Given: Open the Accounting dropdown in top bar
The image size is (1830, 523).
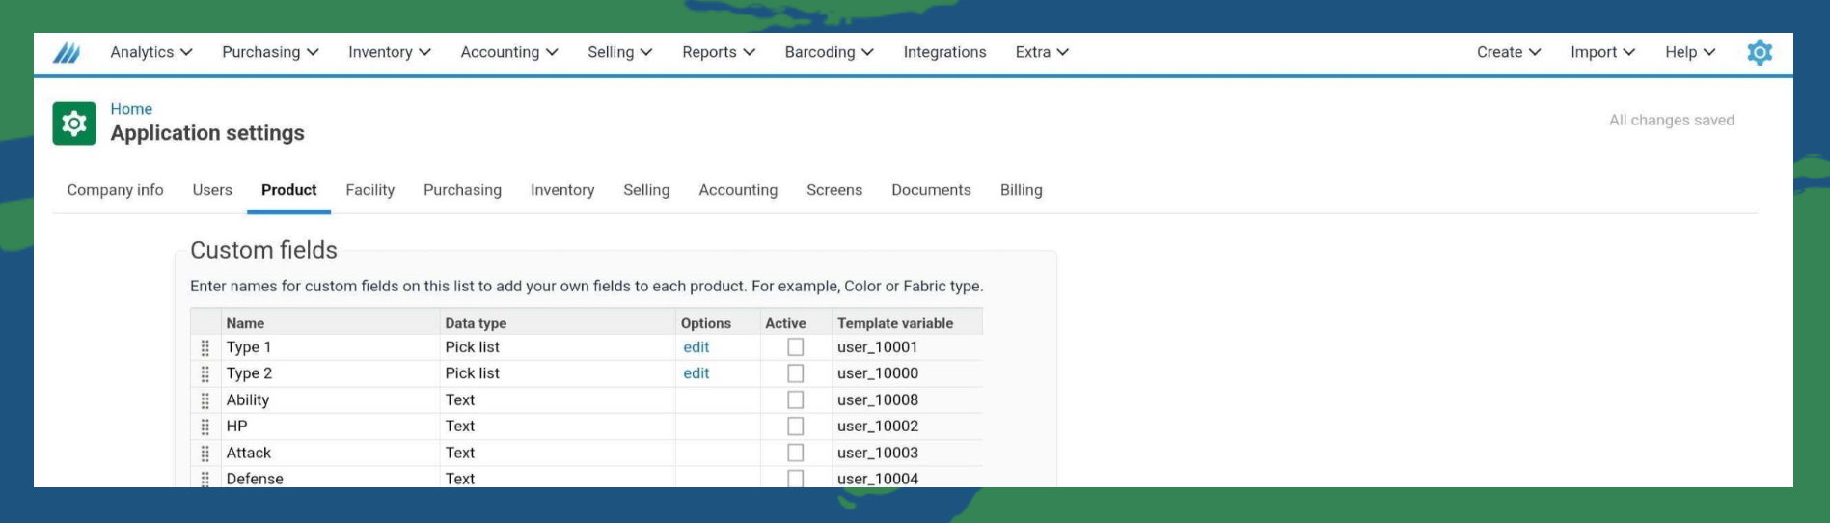Looking at the screenshot, I should coord(509,52).
